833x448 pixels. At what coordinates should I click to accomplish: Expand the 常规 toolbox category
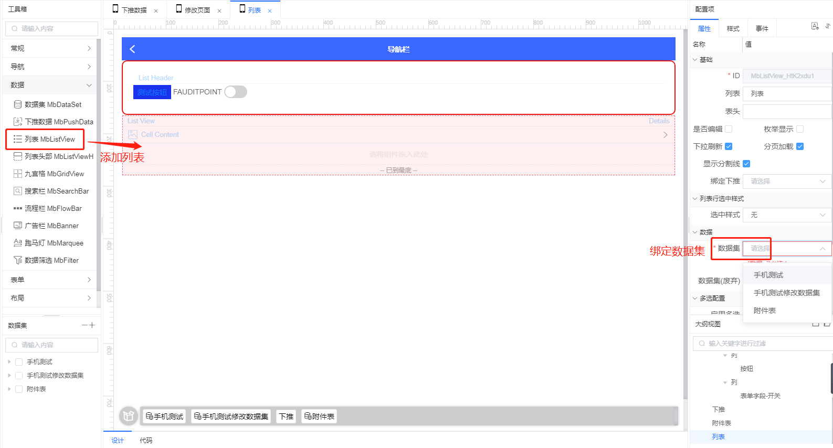(50, 48)
